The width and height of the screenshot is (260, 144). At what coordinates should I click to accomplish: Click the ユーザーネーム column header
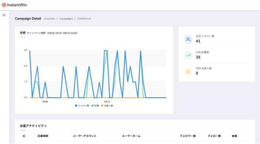(131, 136)
